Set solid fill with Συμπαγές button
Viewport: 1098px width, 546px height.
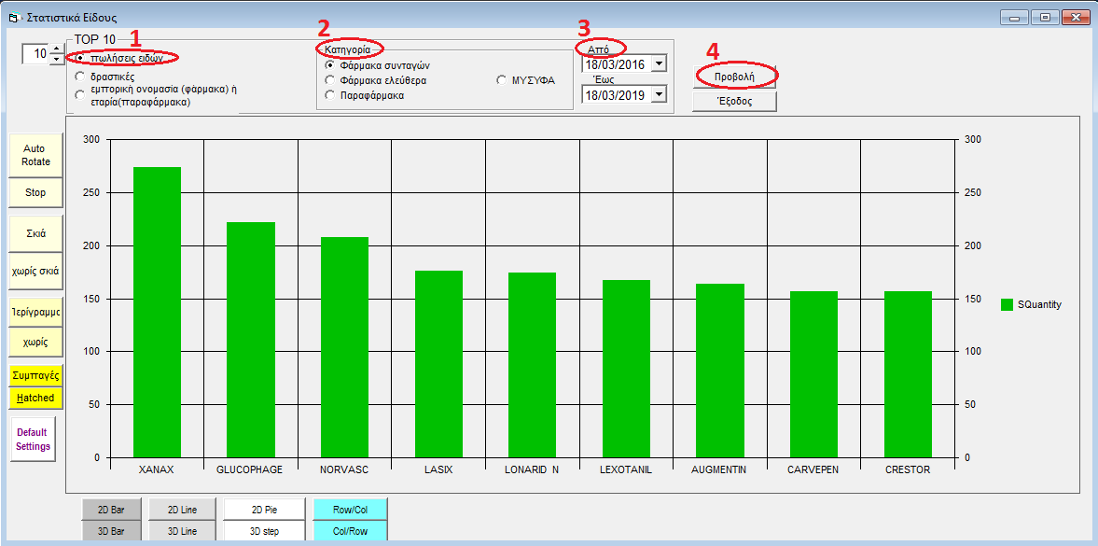36,376
